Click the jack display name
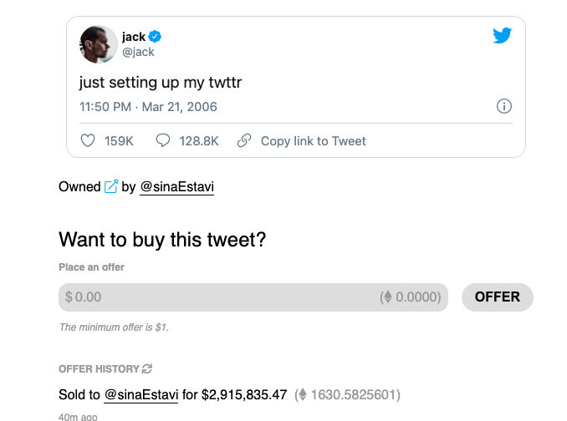Viewport: 567px width, 421px height. pos(134,37)
